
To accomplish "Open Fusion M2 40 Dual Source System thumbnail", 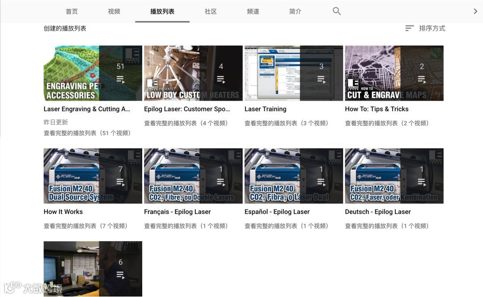I will tap(93, 176).
